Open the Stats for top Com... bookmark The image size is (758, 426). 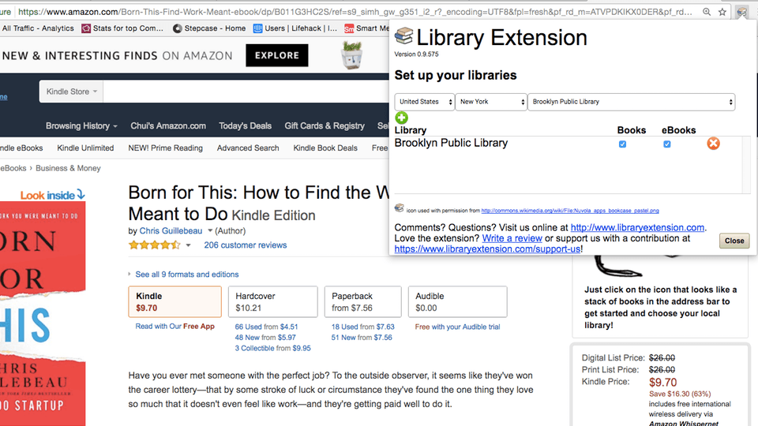122,28
